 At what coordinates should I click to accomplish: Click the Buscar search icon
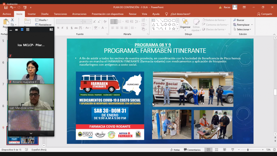(235, 20)
